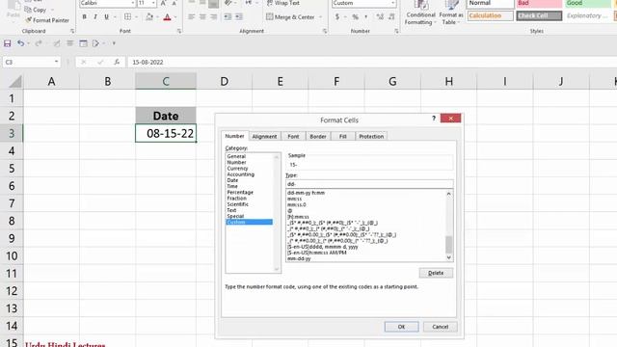Image resolution: width=617 pixels, height=347 pixels.
Task: Click the Increase Font Size icon
Action: coord(163,3)
